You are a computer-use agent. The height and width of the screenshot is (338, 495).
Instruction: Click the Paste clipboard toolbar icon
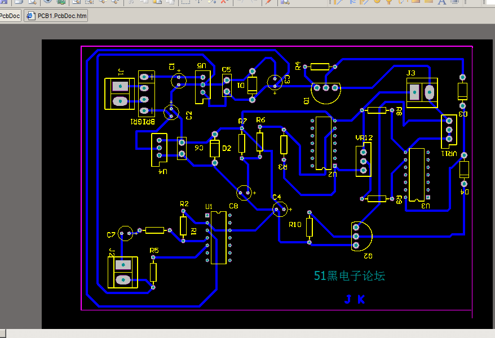point(157,2)
